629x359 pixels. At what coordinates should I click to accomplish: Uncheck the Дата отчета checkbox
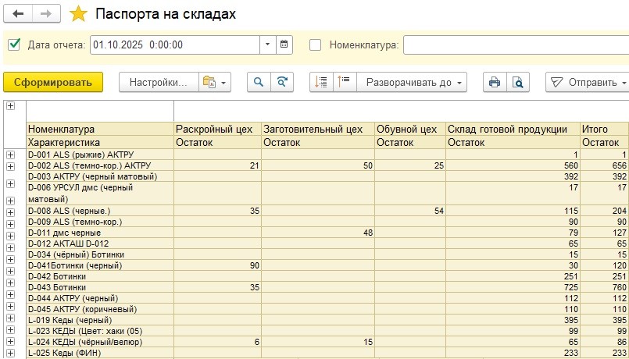pyautogui.click(x=14, y=44)
